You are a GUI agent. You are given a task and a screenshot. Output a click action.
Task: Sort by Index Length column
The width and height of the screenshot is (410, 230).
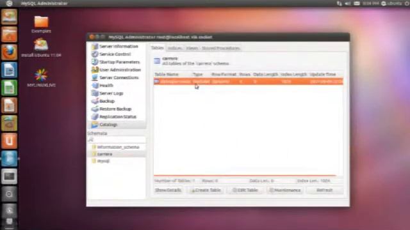coord(293,74)
